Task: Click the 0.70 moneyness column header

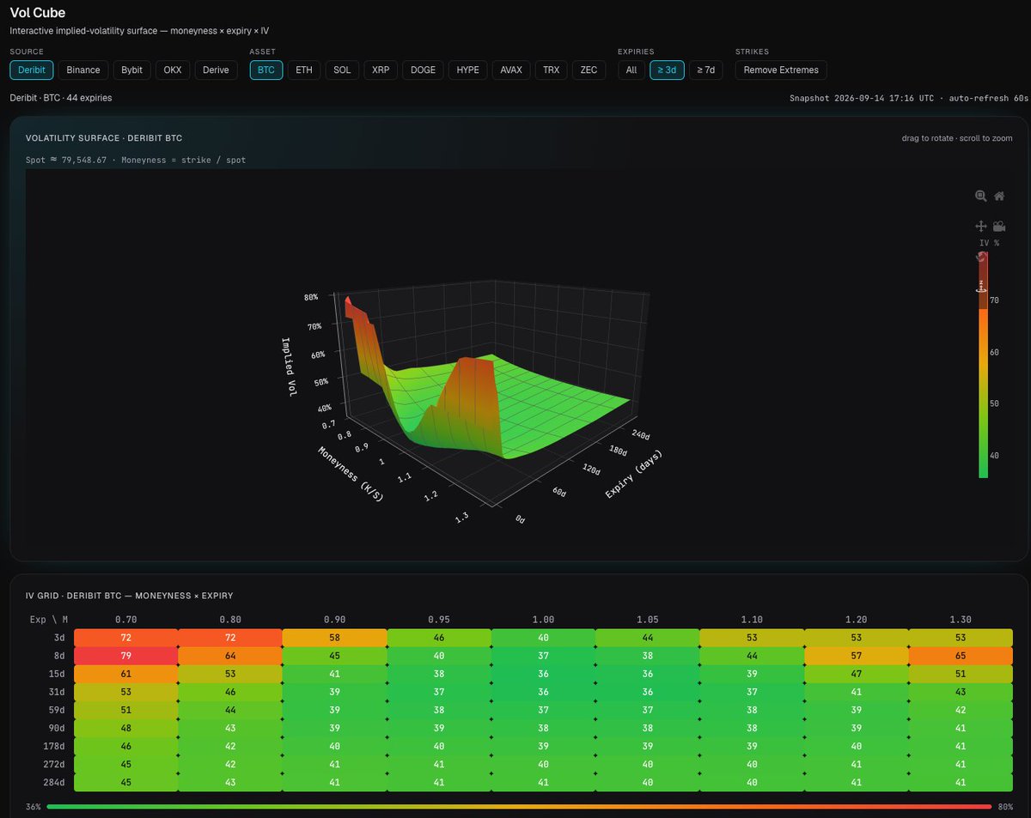Action: pos(126,618)
